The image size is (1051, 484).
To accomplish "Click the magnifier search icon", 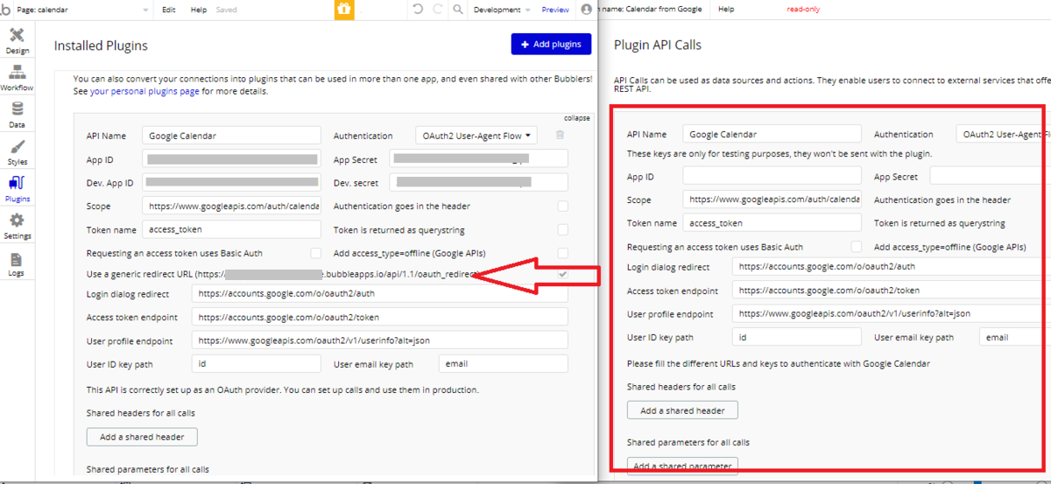I will [x=460, y=10].
